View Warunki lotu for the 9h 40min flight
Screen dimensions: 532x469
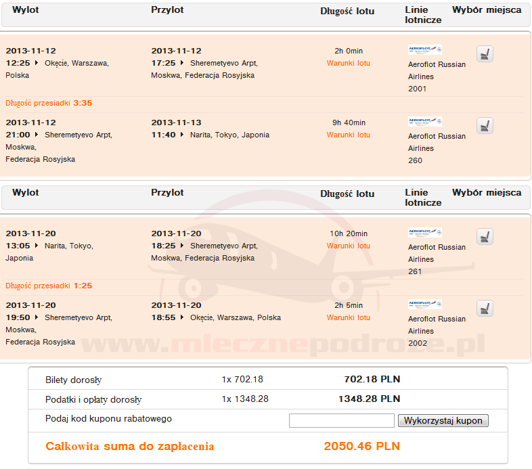click(348, 135)
